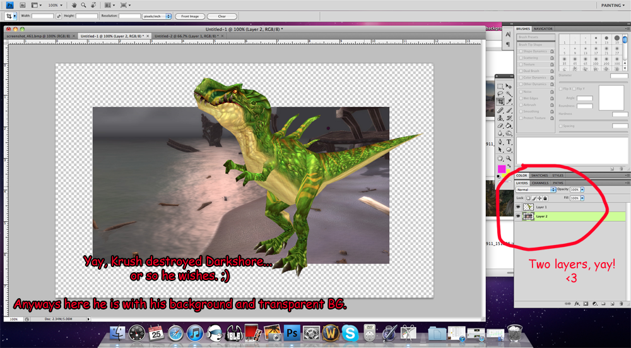Click the magenta foreground color swatch
This screenshot has height=348, width=631.
502,169
